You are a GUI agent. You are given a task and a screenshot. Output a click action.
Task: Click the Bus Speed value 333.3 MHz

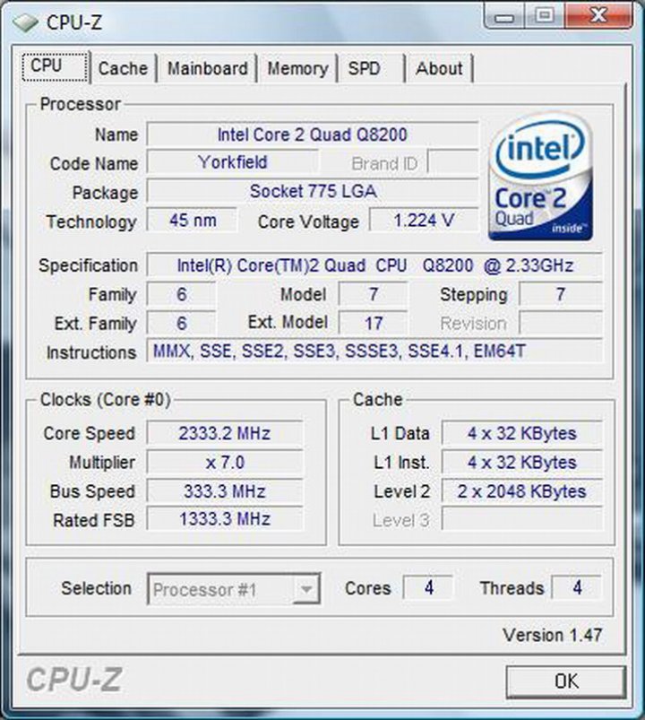coord(225,490)
